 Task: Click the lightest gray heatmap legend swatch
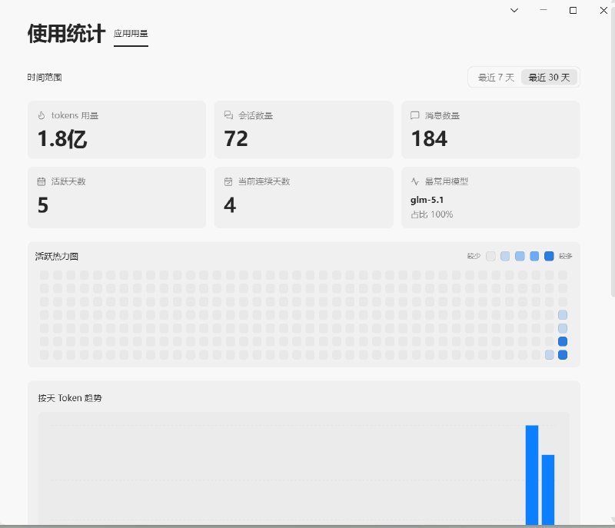pyautogui.click(x=490, y=257)
